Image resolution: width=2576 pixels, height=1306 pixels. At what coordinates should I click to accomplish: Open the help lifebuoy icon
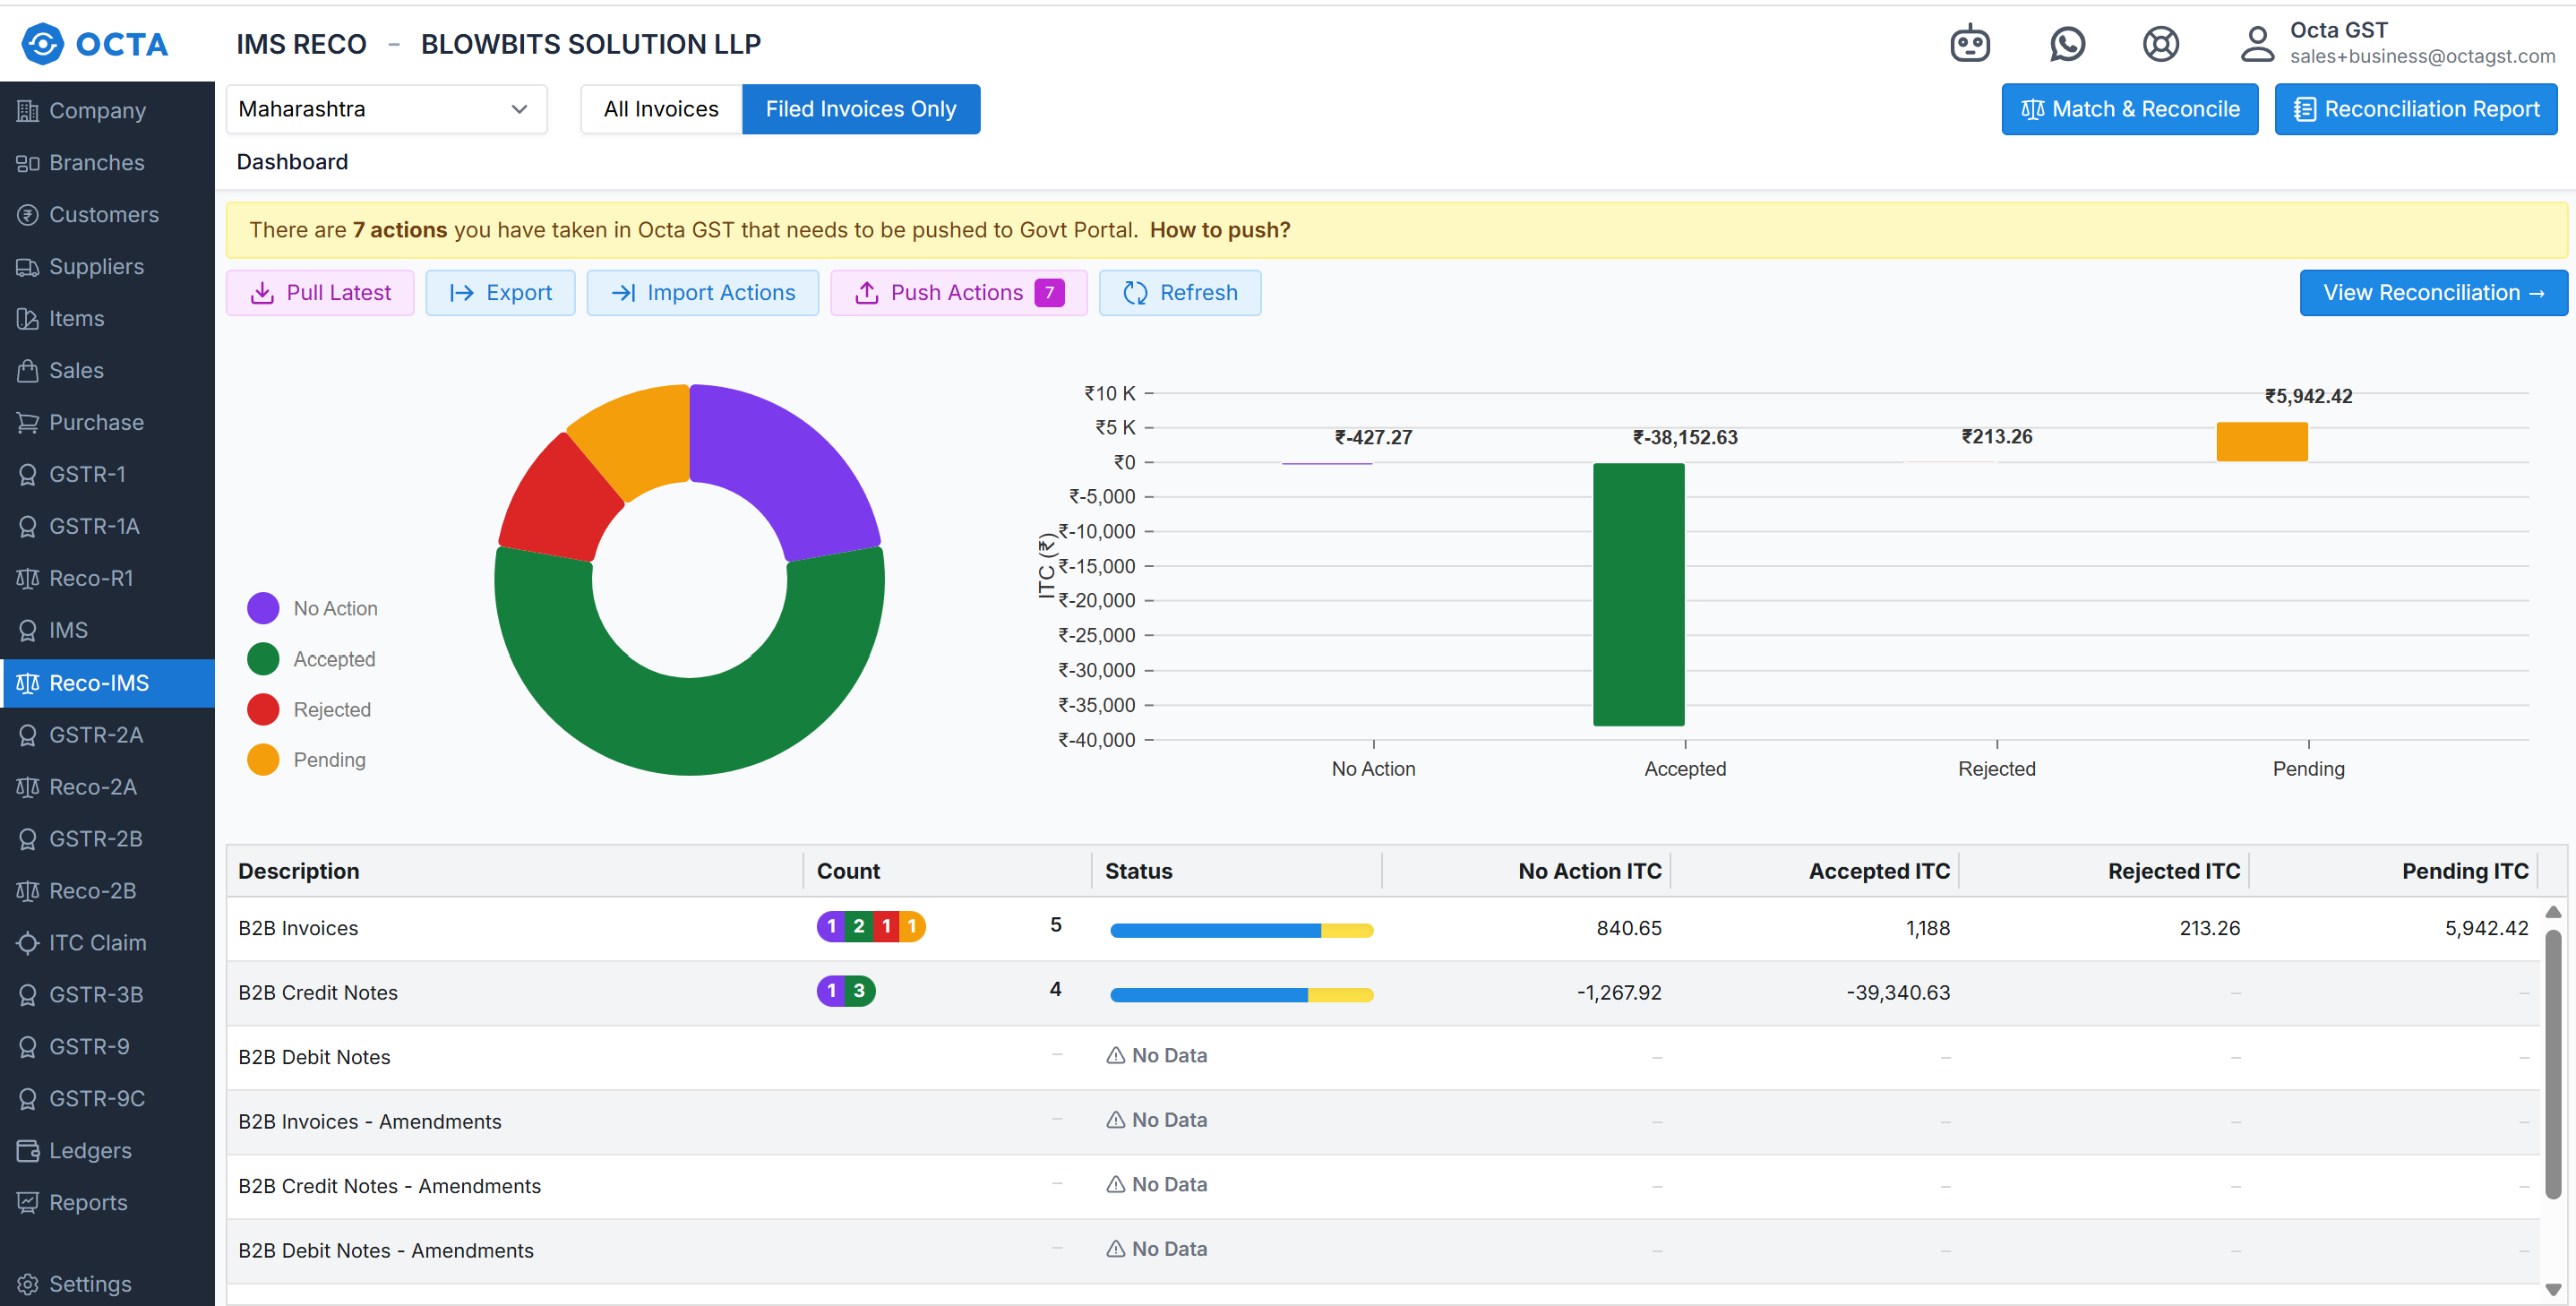[x=2160, y=44]
